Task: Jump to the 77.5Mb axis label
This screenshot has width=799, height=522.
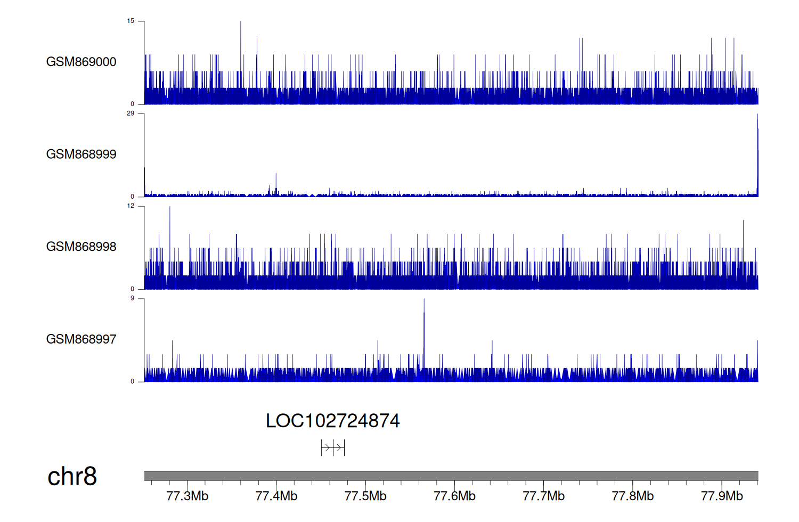Action: [x=365, y=496]
